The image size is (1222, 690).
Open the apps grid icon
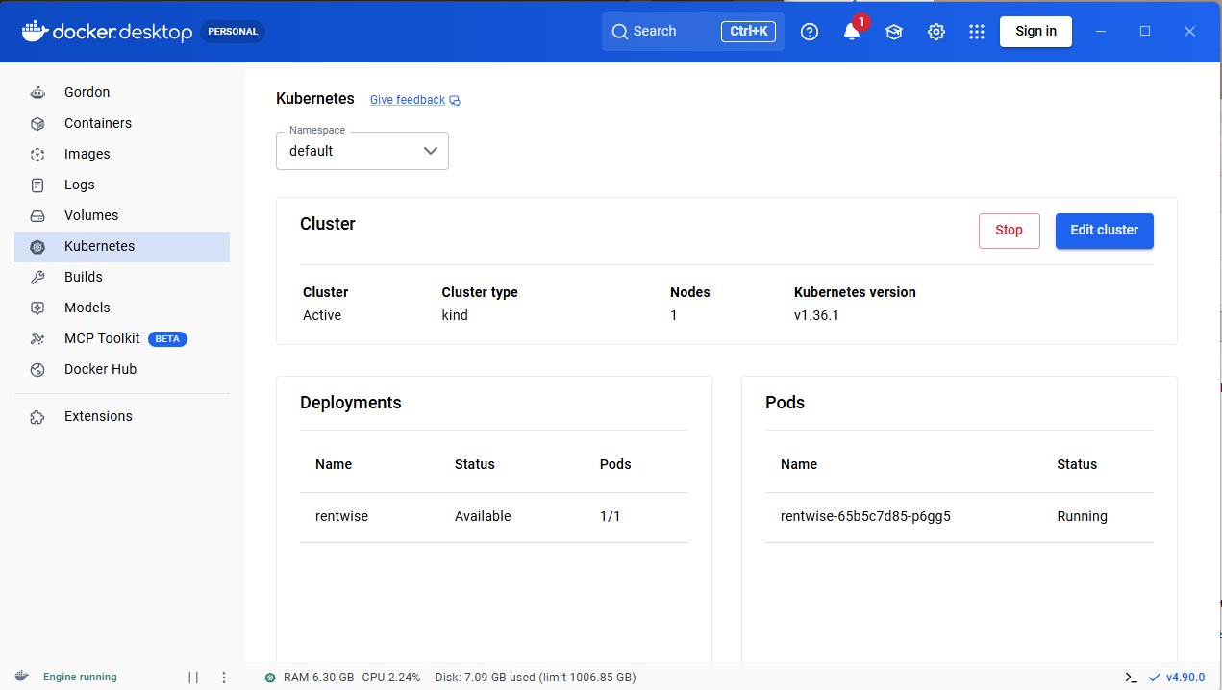coord(977,32)
